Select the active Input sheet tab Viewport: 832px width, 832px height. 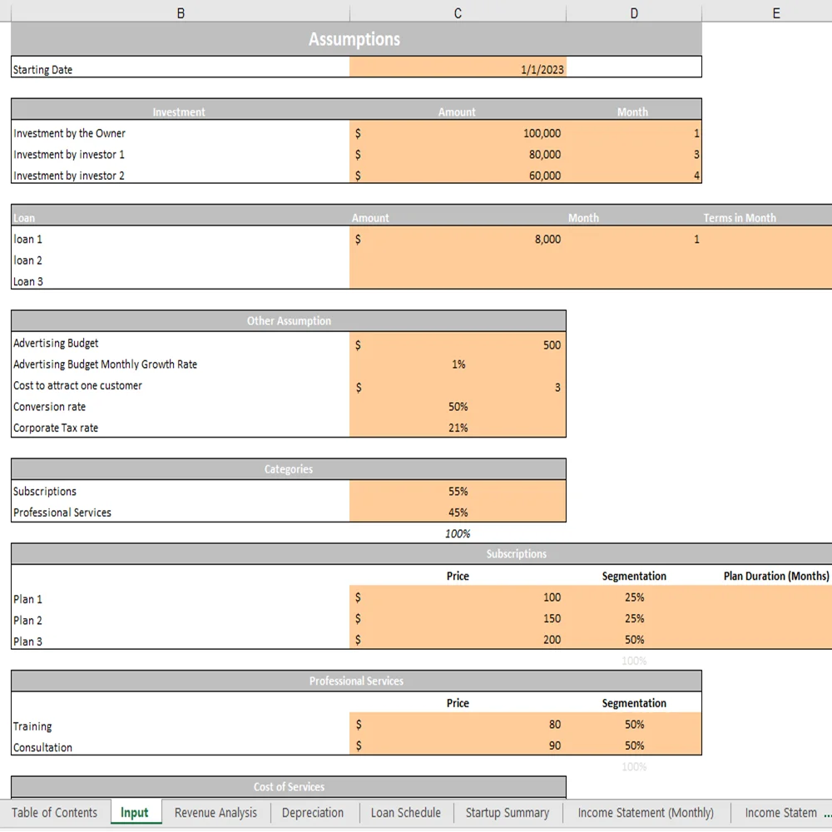[135, 813]
